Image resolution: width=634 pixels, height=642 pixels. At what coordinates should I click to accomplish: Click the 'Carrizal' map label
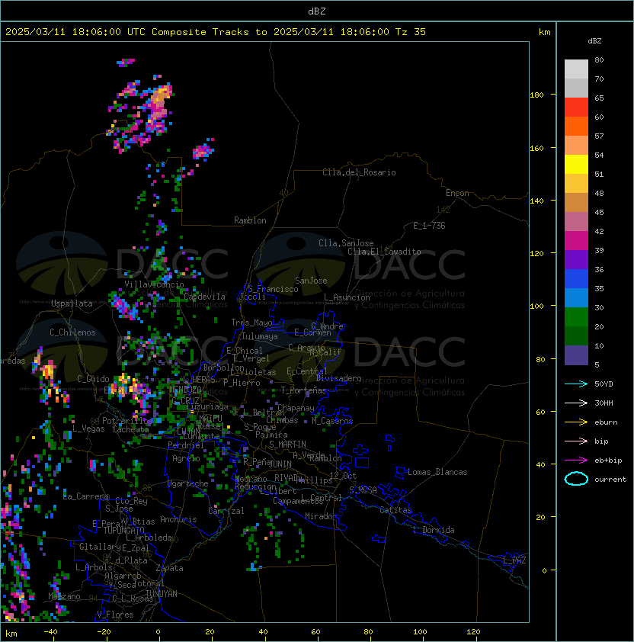226,511
